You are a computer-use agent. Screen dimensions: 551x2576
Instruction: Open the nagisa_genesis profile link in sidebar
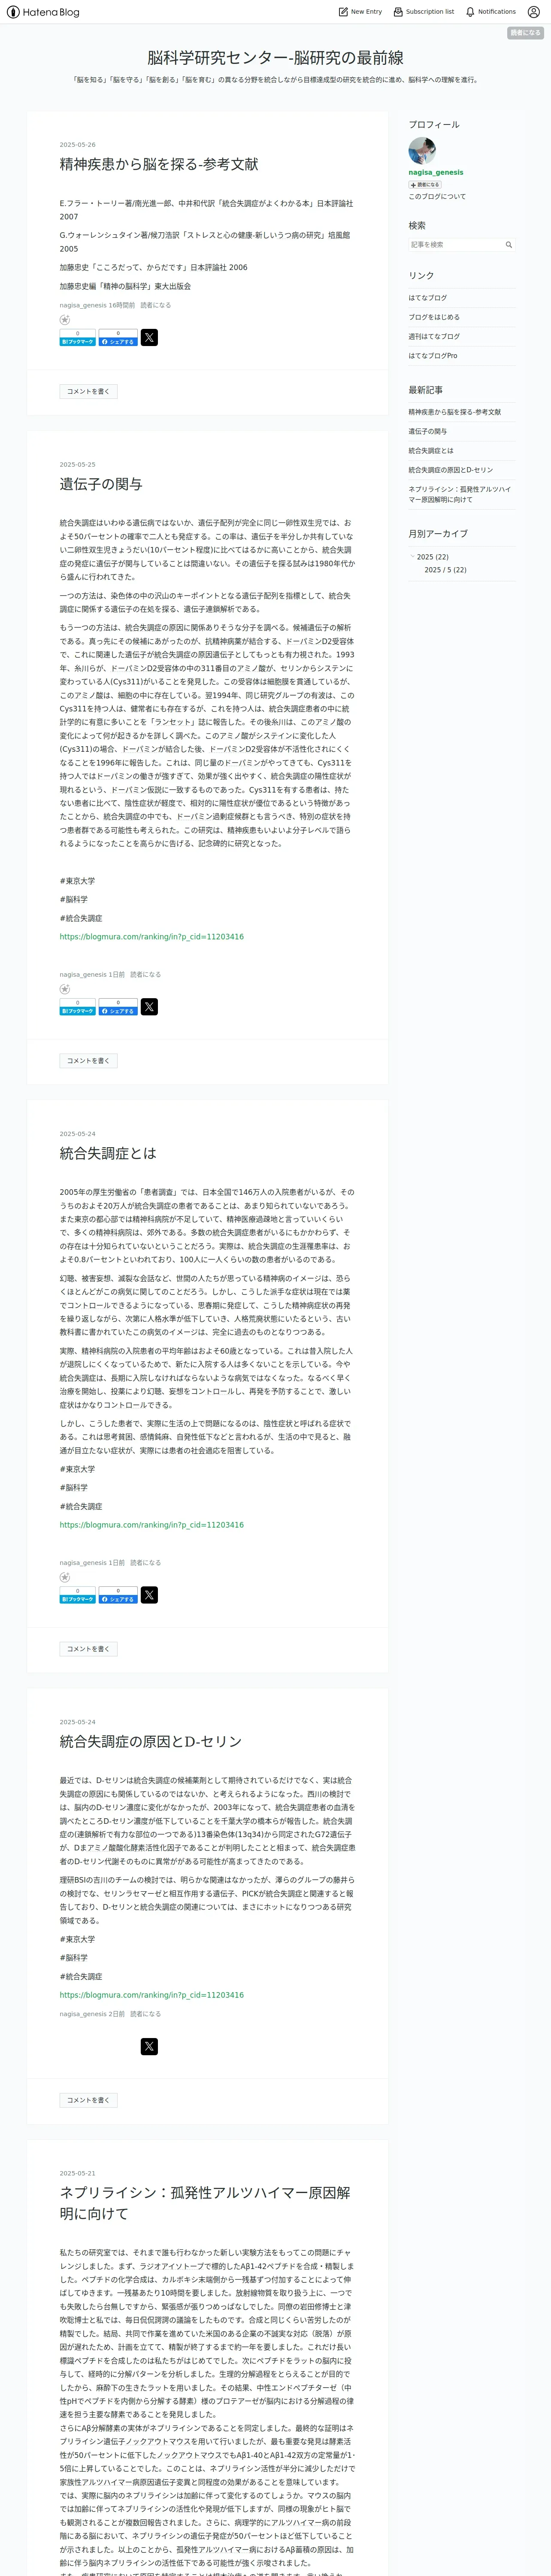(x=435, y=172)
